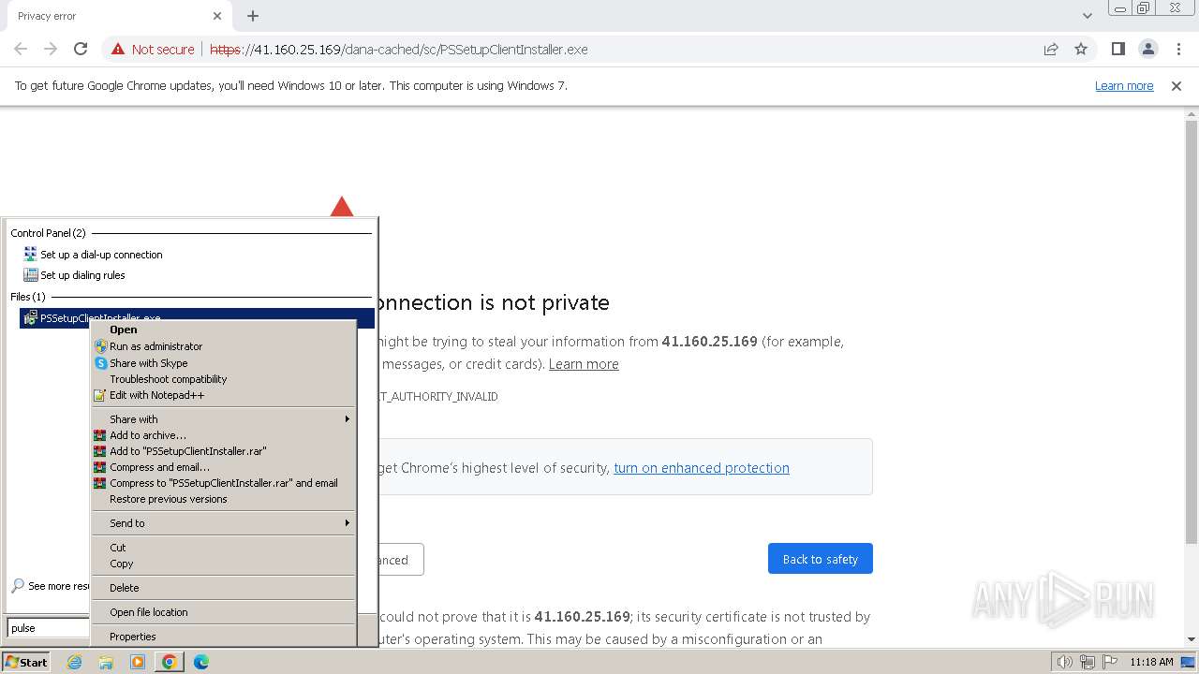Open Windows Media Player from the taskbar
The height and width of the screenshot is (674, 1199).
pyautogui.click(x=138, y=662)
